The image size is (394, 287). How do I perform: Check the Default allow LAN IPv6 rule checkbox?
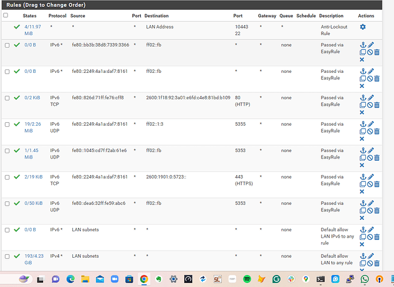click(x=7, y=230)
